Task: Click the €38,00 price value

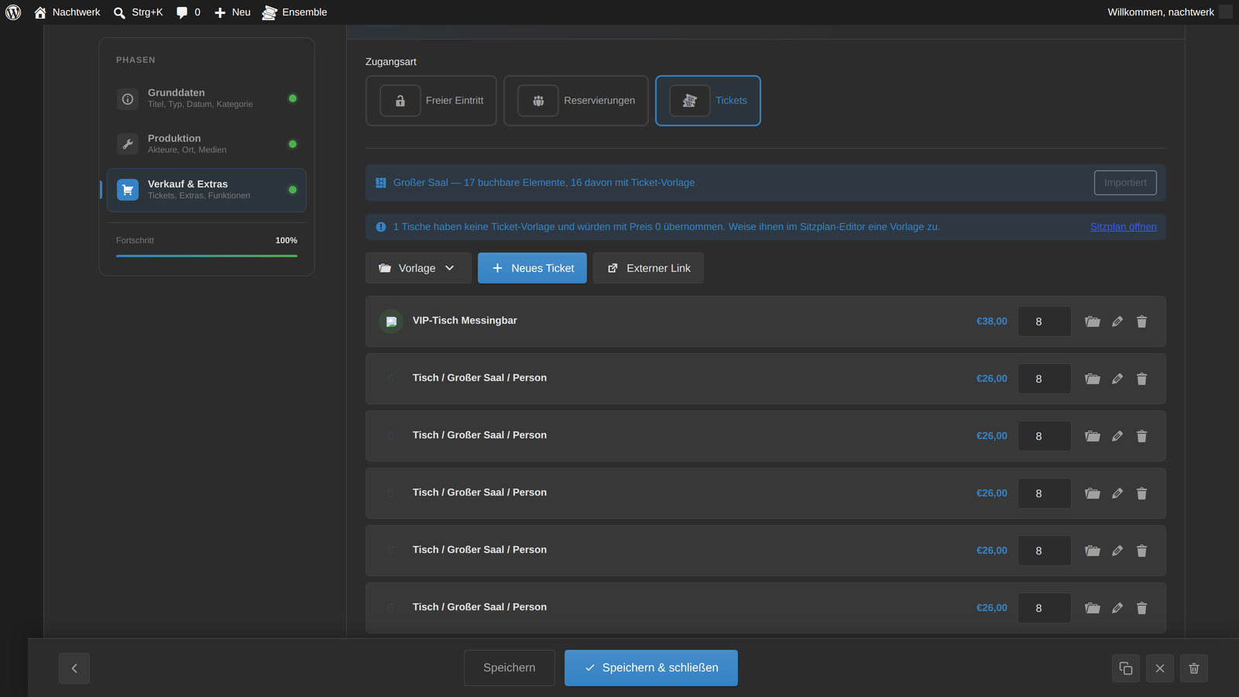Action: coord(992,321)
